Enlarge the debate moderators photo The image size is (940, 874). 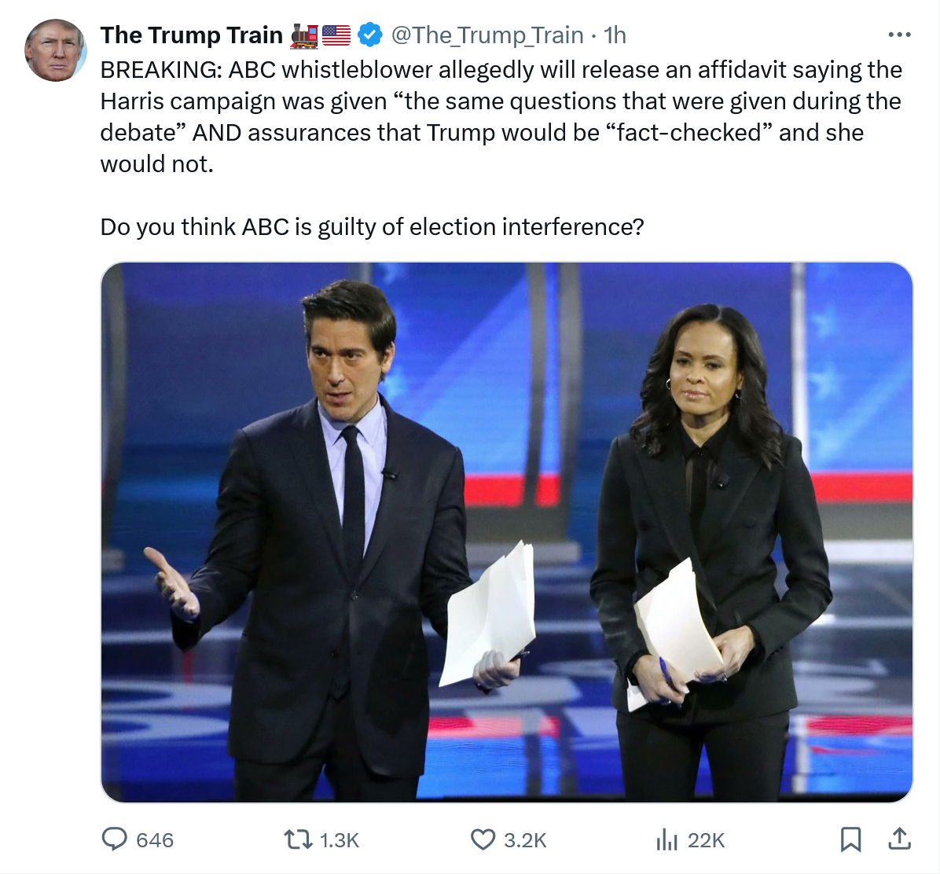(x=507, y=532)
